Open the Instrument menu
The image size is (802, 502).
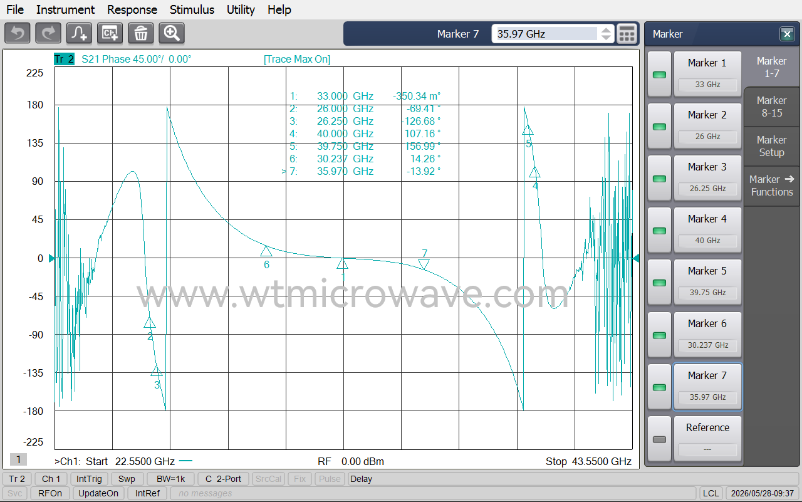pos(65,9)
